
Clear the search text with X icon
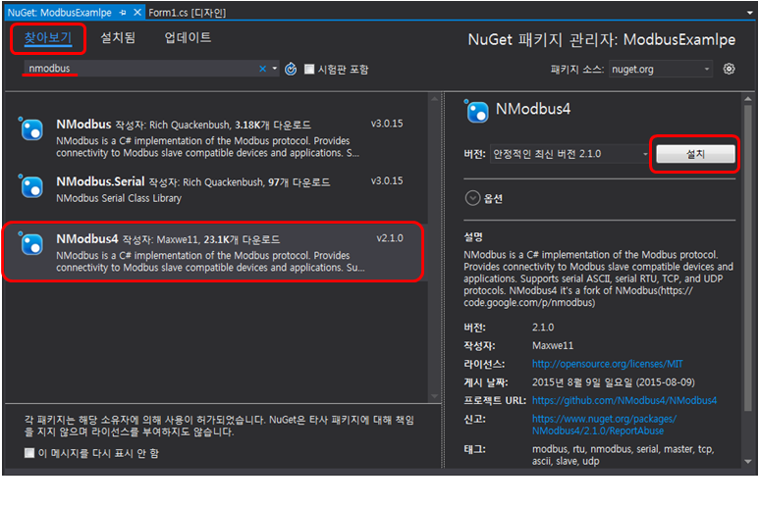pos(262,70)
